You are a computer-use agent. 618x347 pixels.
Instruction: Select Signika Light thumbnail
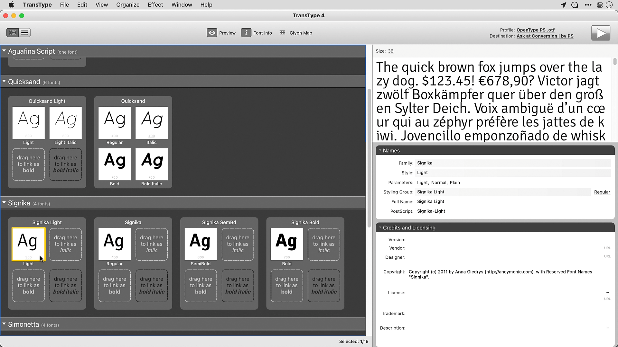[x=28, y=244]
